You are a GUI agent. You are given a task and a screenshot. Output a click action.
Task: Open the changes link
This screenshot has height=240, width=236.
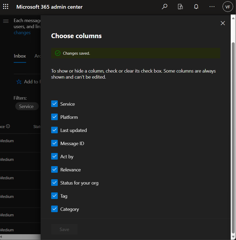click(22, 32)
